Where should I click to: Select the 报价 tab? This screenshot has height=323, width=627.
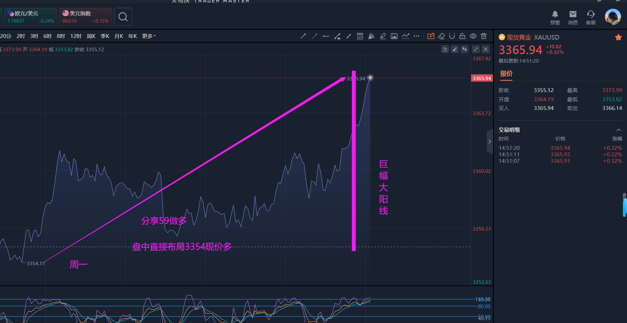506,74
